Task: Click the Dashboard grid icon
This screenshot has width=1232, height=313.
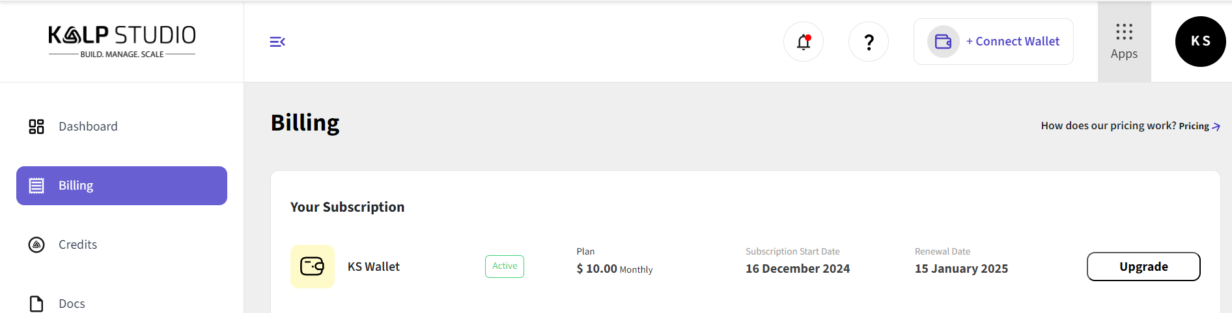Action: click(x=36, y=127)
